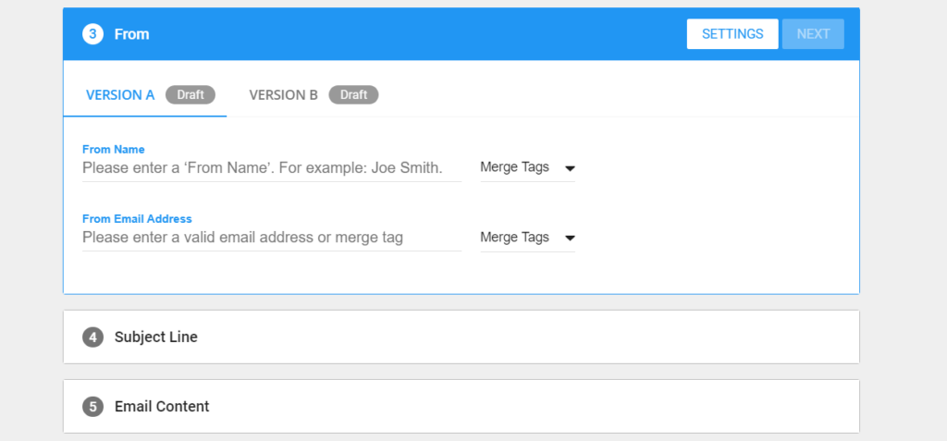Click the step 3 number icon
The image size is (947, 441).
click(93, 34)
